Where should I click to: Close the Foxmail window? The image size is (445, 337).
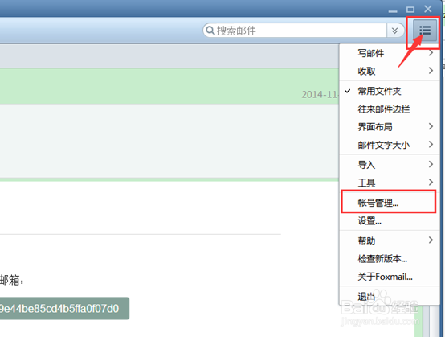[427, 9]
